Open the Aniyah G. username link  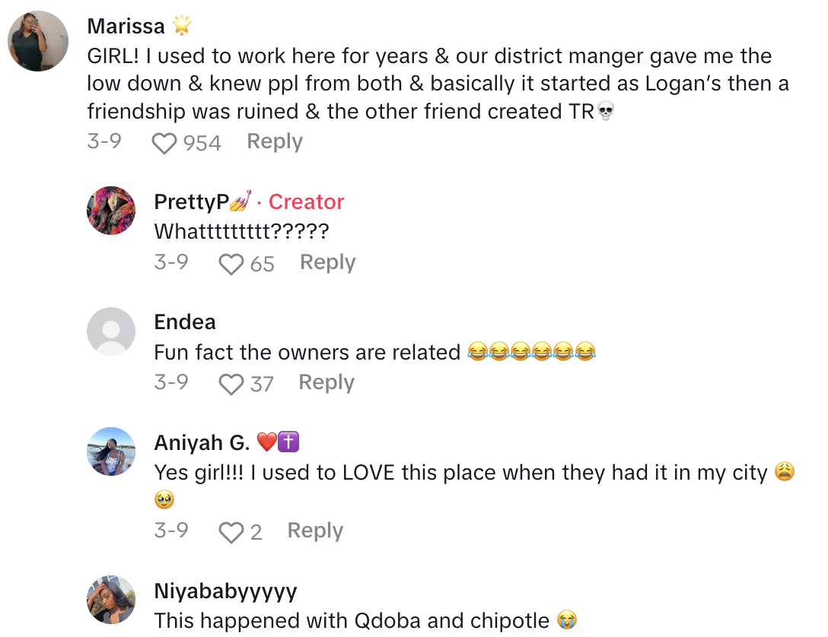point(202,442)
